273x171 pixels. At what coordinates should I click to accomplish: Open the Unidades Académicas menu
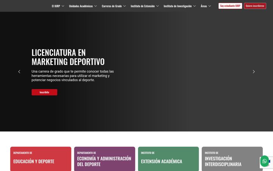(81, 6)
